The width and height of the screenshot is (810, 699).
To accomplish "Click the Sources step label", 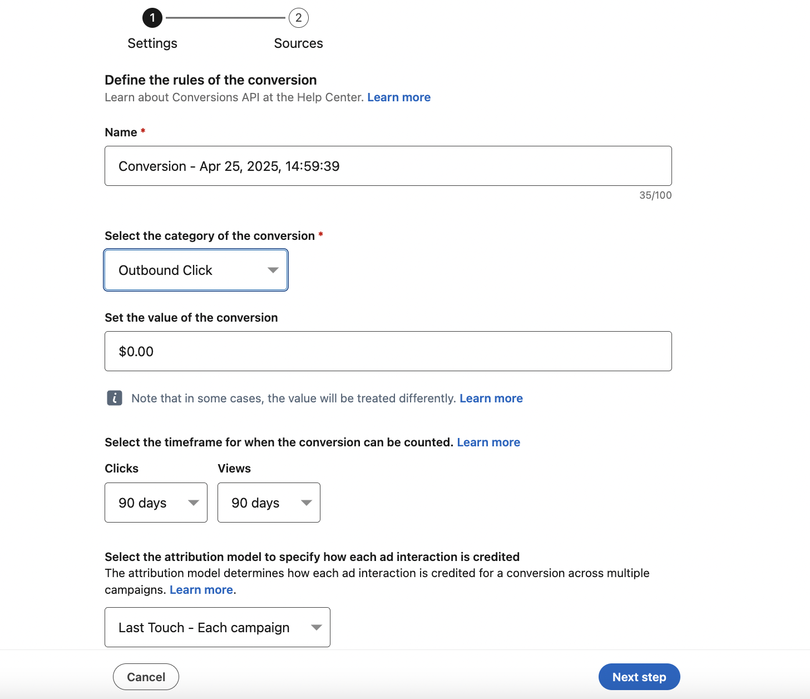I will click(x=299, y=43).
